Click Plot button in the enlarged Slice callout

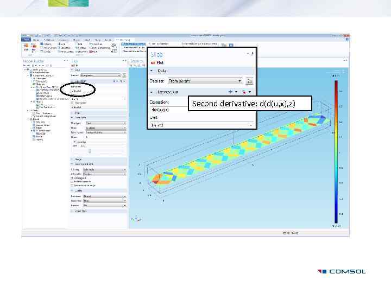click(157, 62)
